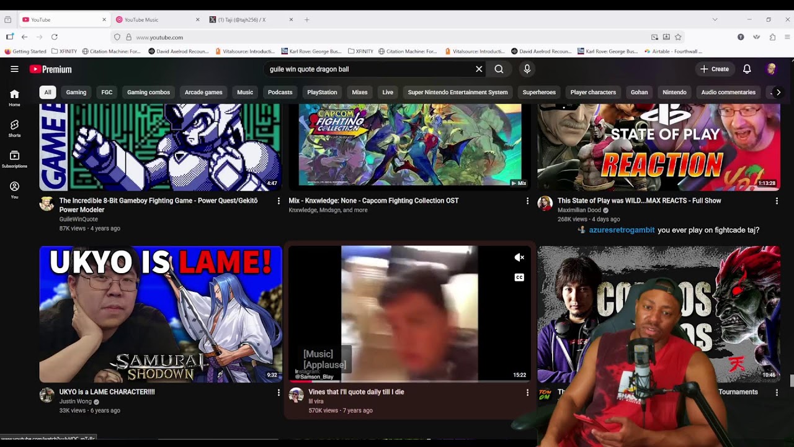Open the notifications bell

[x=747, y=69]
